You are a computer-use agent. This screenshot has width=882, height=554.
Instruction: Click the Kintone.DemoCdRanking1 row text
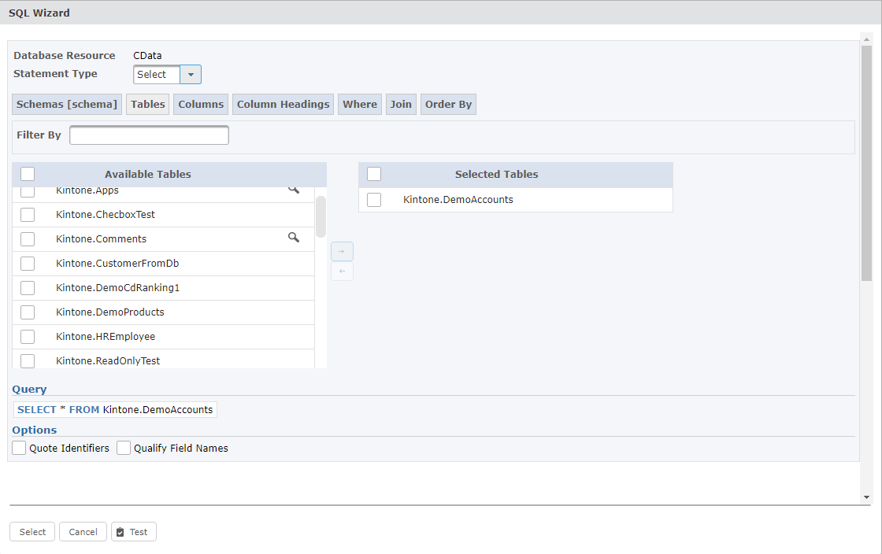[x=117, y=288]
